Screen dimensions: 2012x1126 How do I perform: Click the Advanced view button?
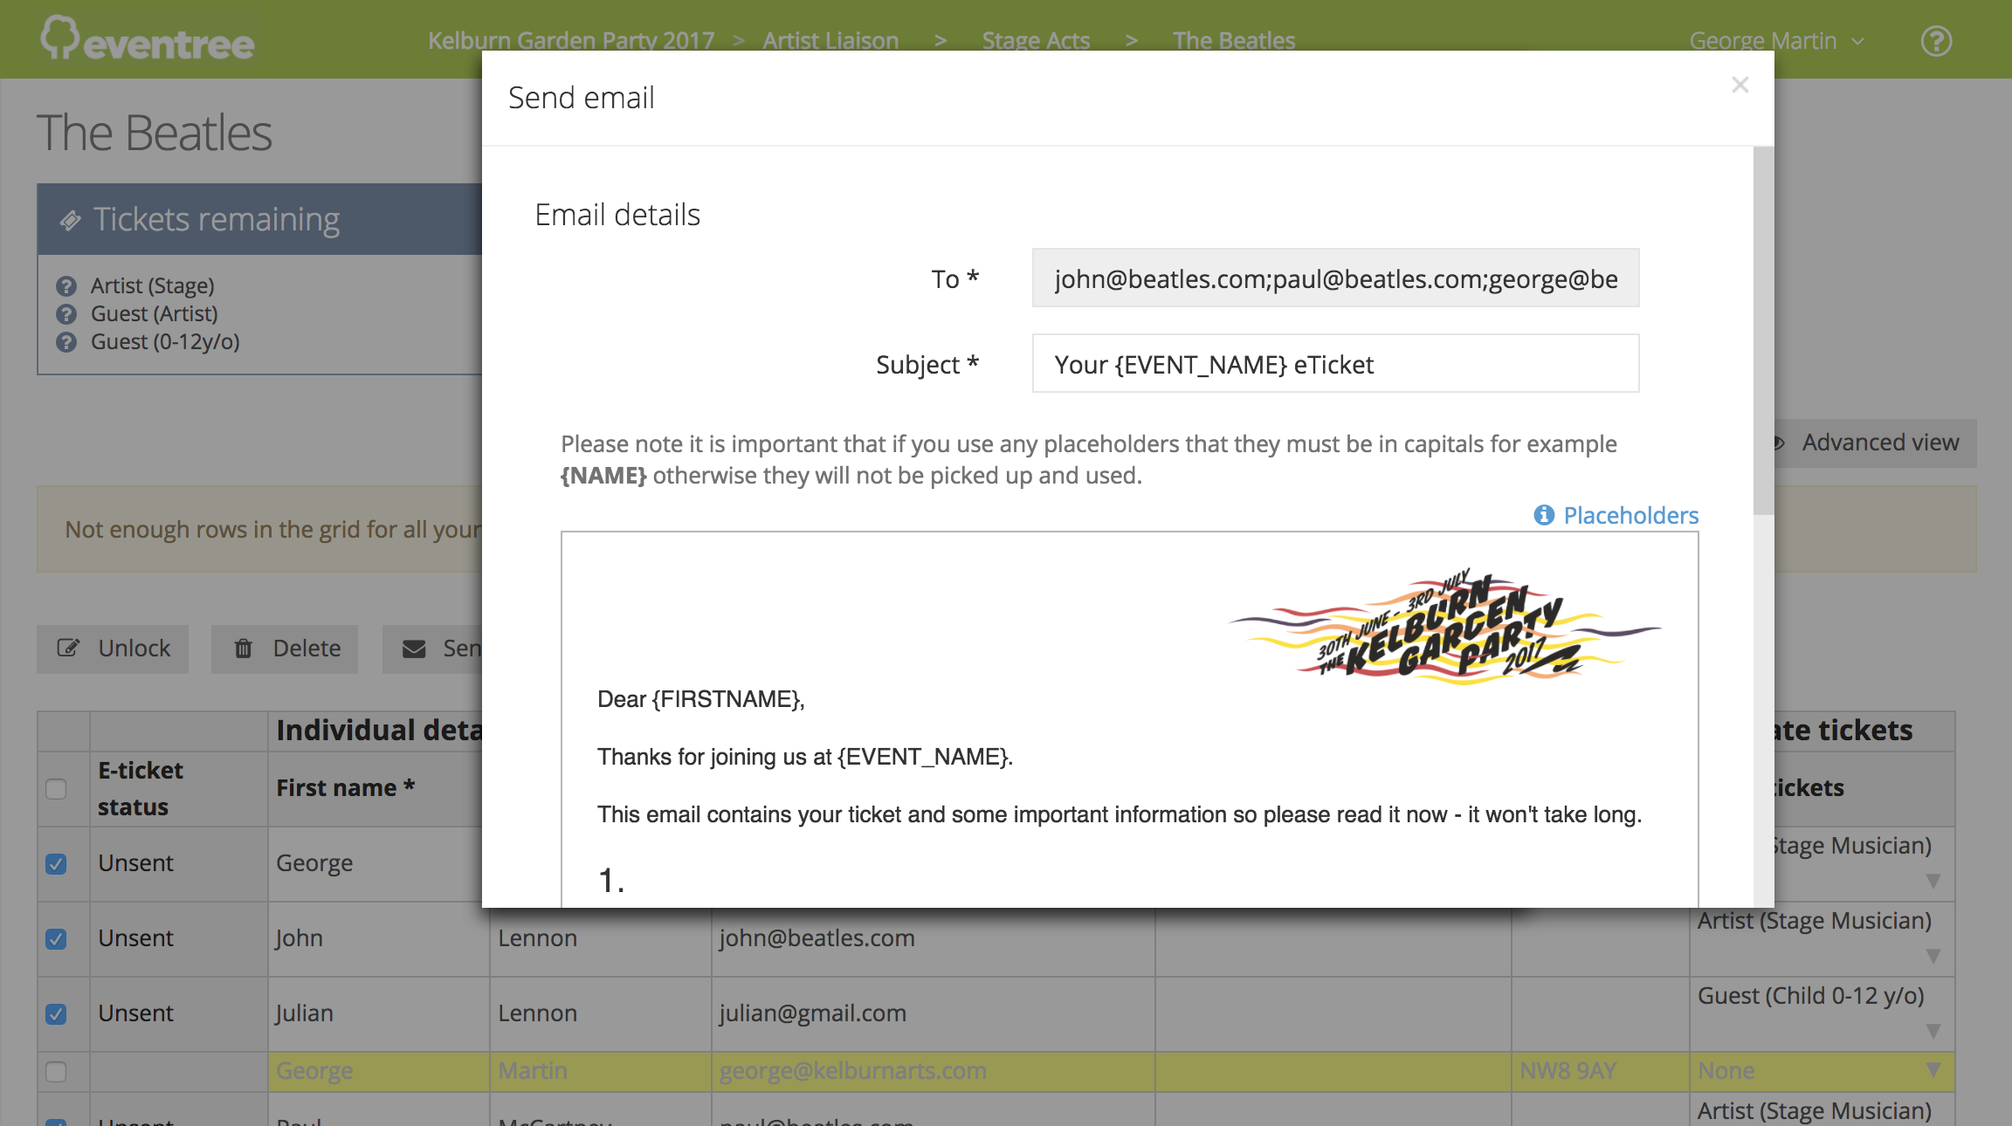coord(1875,443)
